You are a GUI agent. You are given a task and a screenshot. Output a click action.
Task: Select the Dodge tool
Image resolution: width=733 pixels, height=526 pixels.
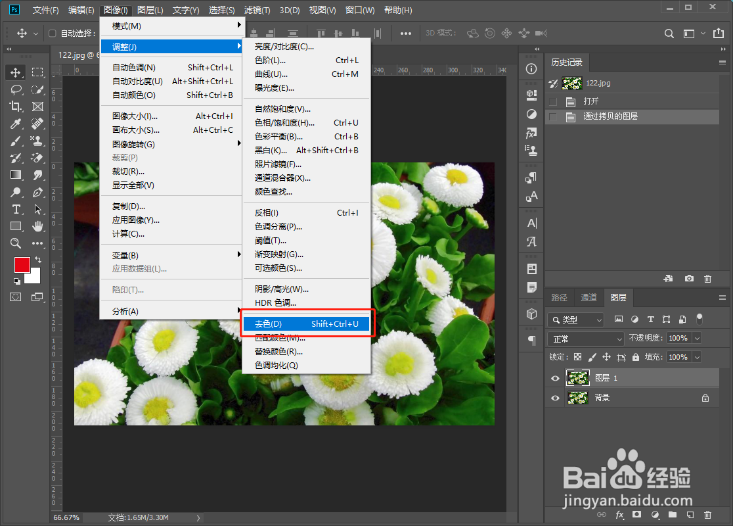click(x=15, y=192)
